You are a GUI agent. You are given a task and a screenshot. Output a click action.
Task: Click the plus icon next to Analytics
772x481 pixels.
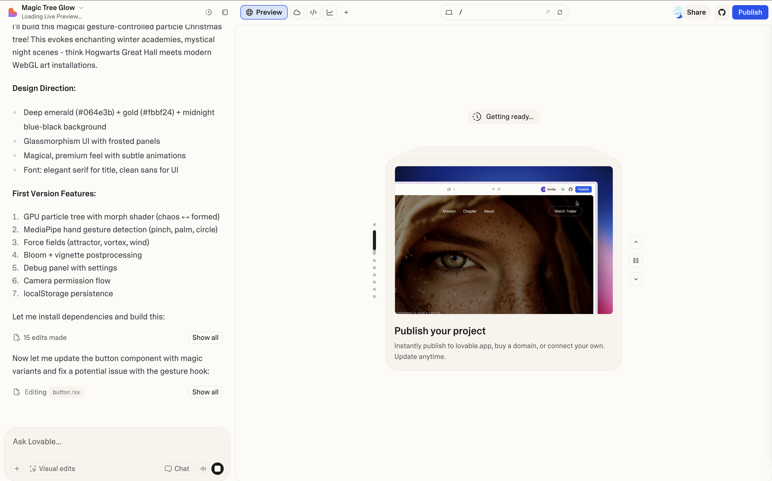pos(346,12)
